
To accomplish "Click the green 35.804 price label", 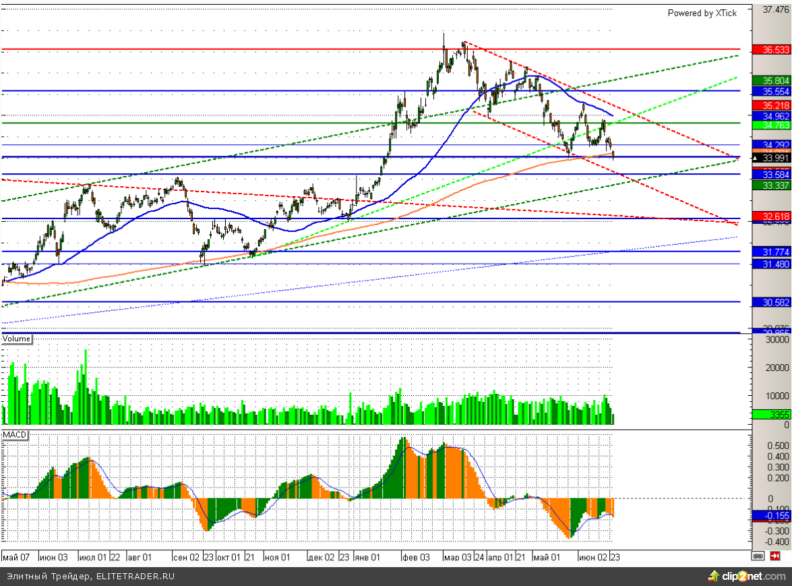I will tap(771, 80).
